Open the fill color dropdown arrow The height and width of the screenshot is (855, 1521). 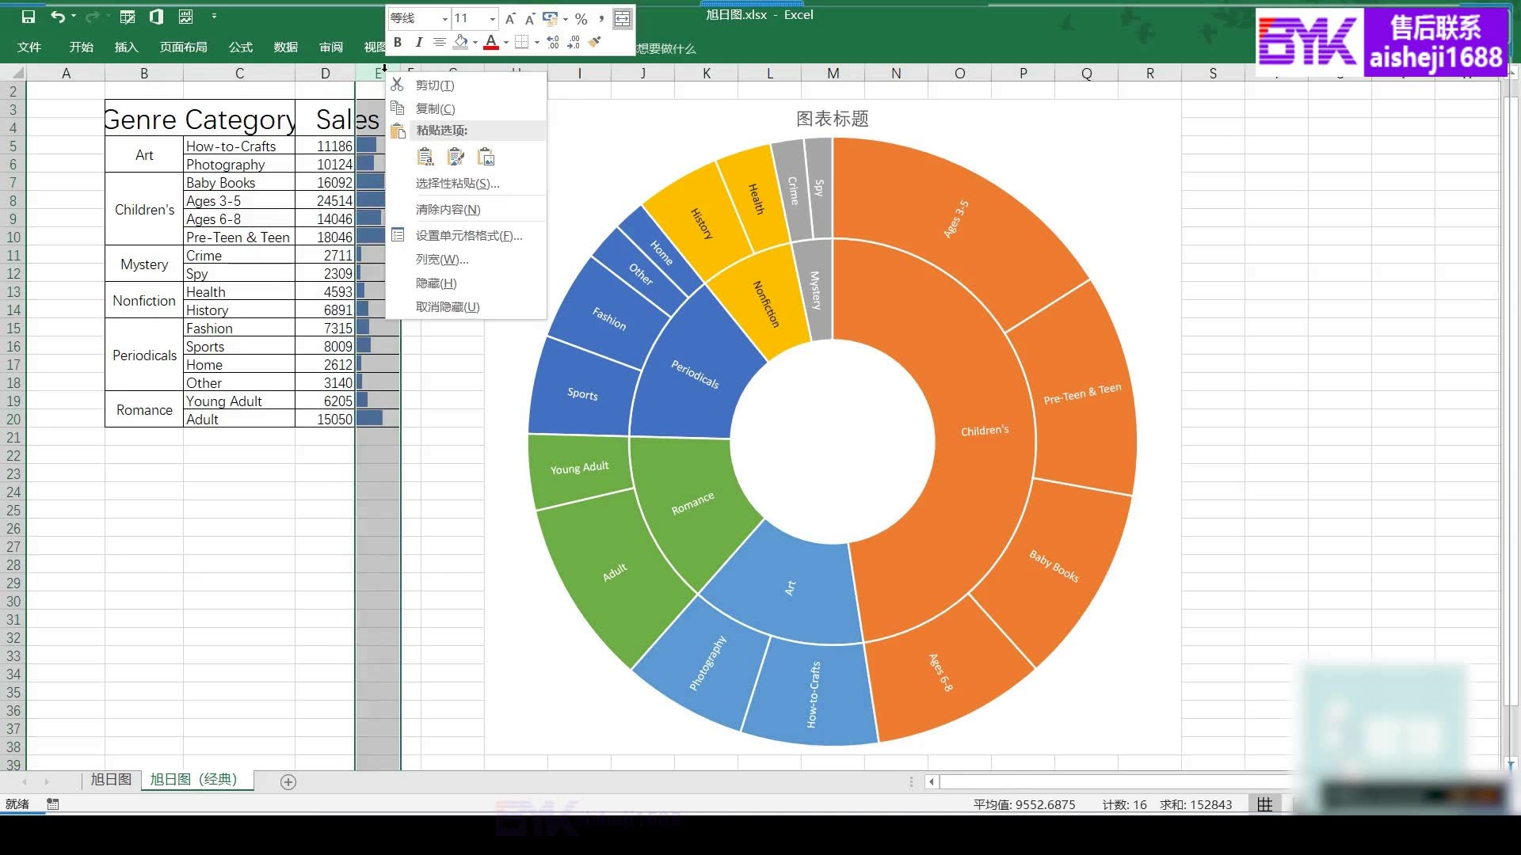pyautogui.click(x=476, y=42)
